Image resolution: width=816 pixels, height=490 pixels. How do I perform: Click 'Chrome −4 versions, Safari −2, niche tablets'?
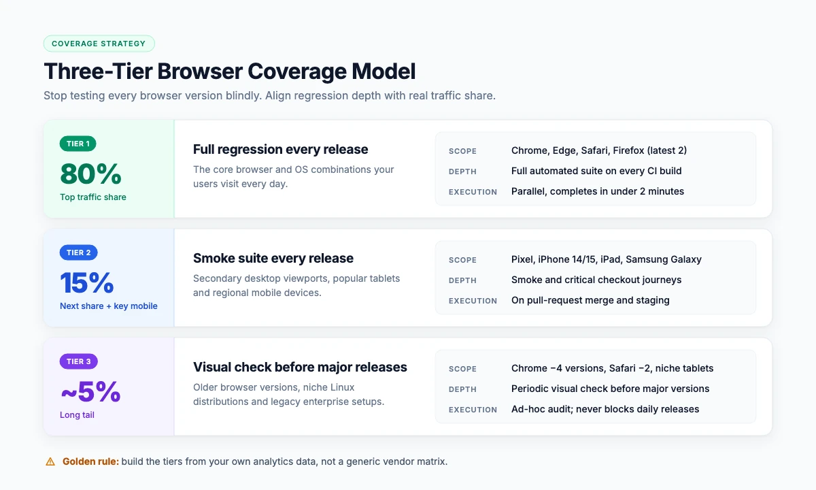tap(613, 368)
